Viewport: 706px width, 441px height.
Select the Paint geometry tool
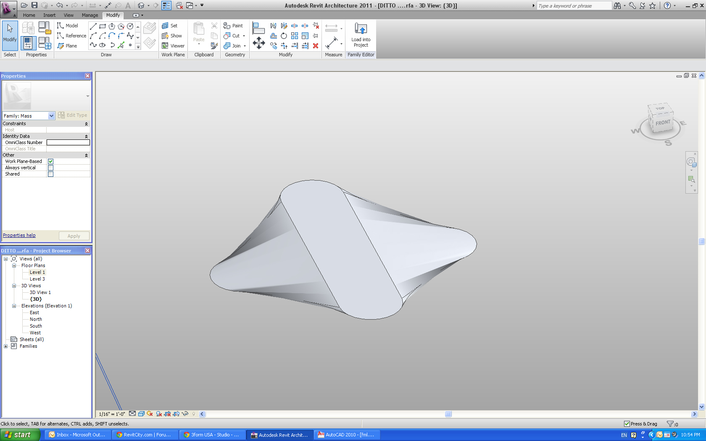233,26
